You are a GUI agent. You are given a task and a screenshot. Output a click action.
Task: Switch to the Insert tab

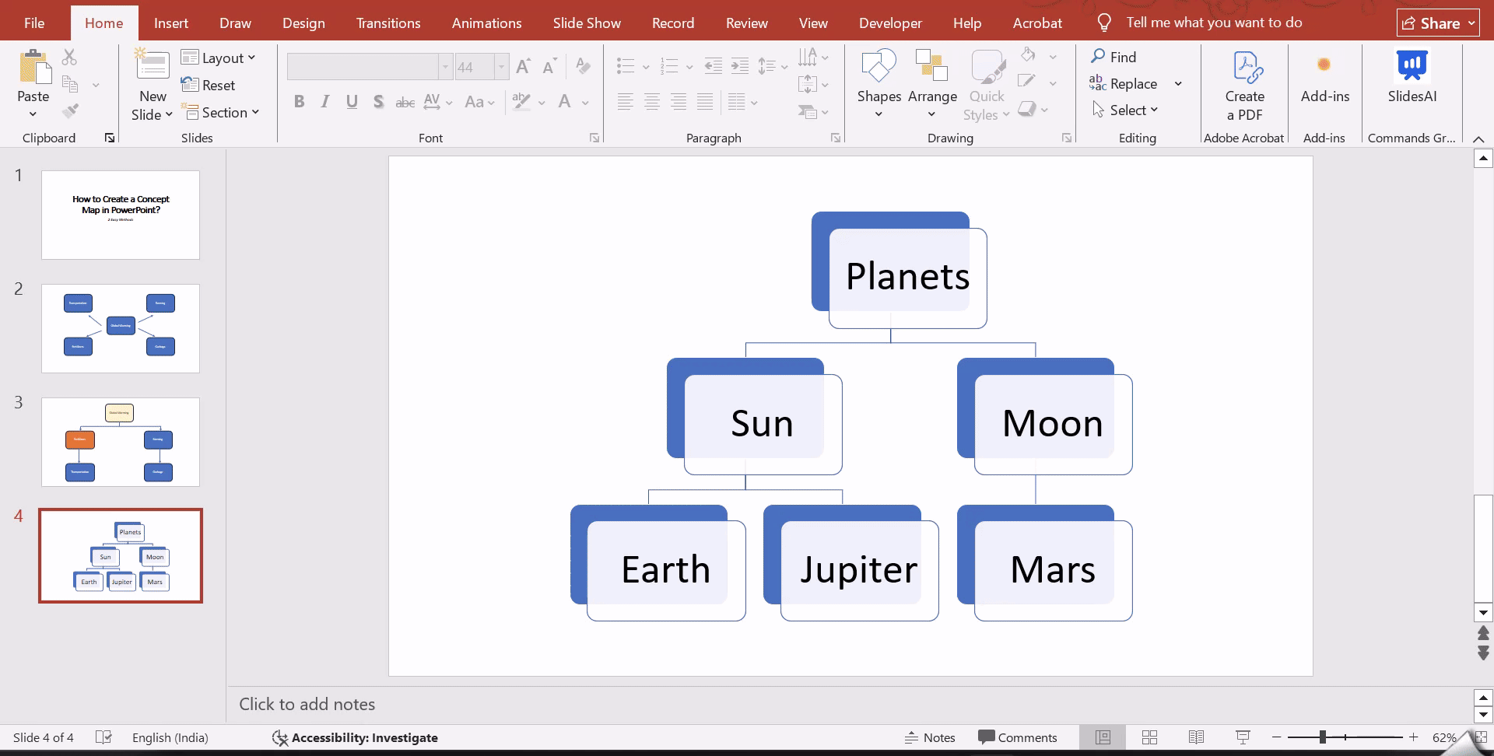[x=171, y=23]
